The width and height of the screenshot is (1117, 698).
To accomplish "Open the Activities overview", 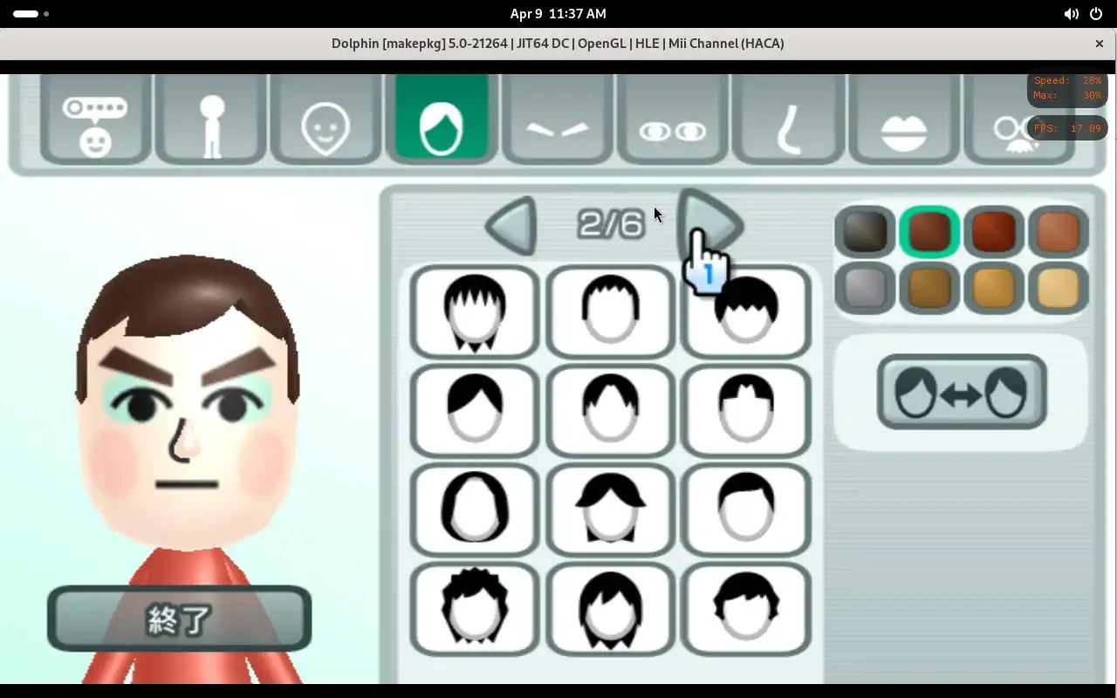I will pos(31,14).
